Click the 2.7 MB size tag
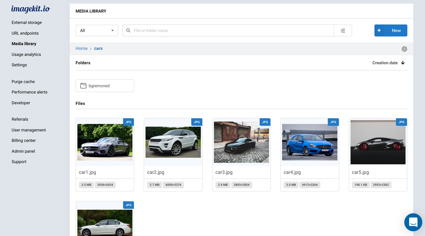This screenshot has width=425, height=236. coord(154,185)
